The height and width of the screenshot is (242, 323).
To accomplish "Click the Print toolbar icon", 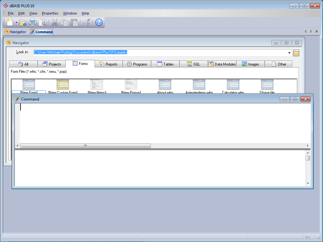I will 32,22.
